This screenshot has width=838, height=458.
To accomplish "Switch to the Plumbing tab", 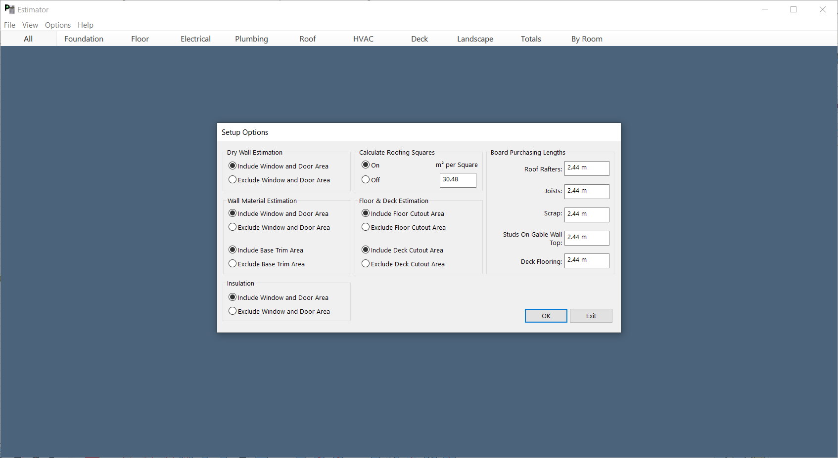I will pos(251,39).
